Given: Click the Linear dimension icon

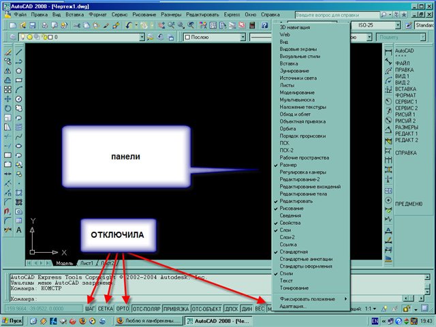Looking at the screenshot, I should pos(388,51).
